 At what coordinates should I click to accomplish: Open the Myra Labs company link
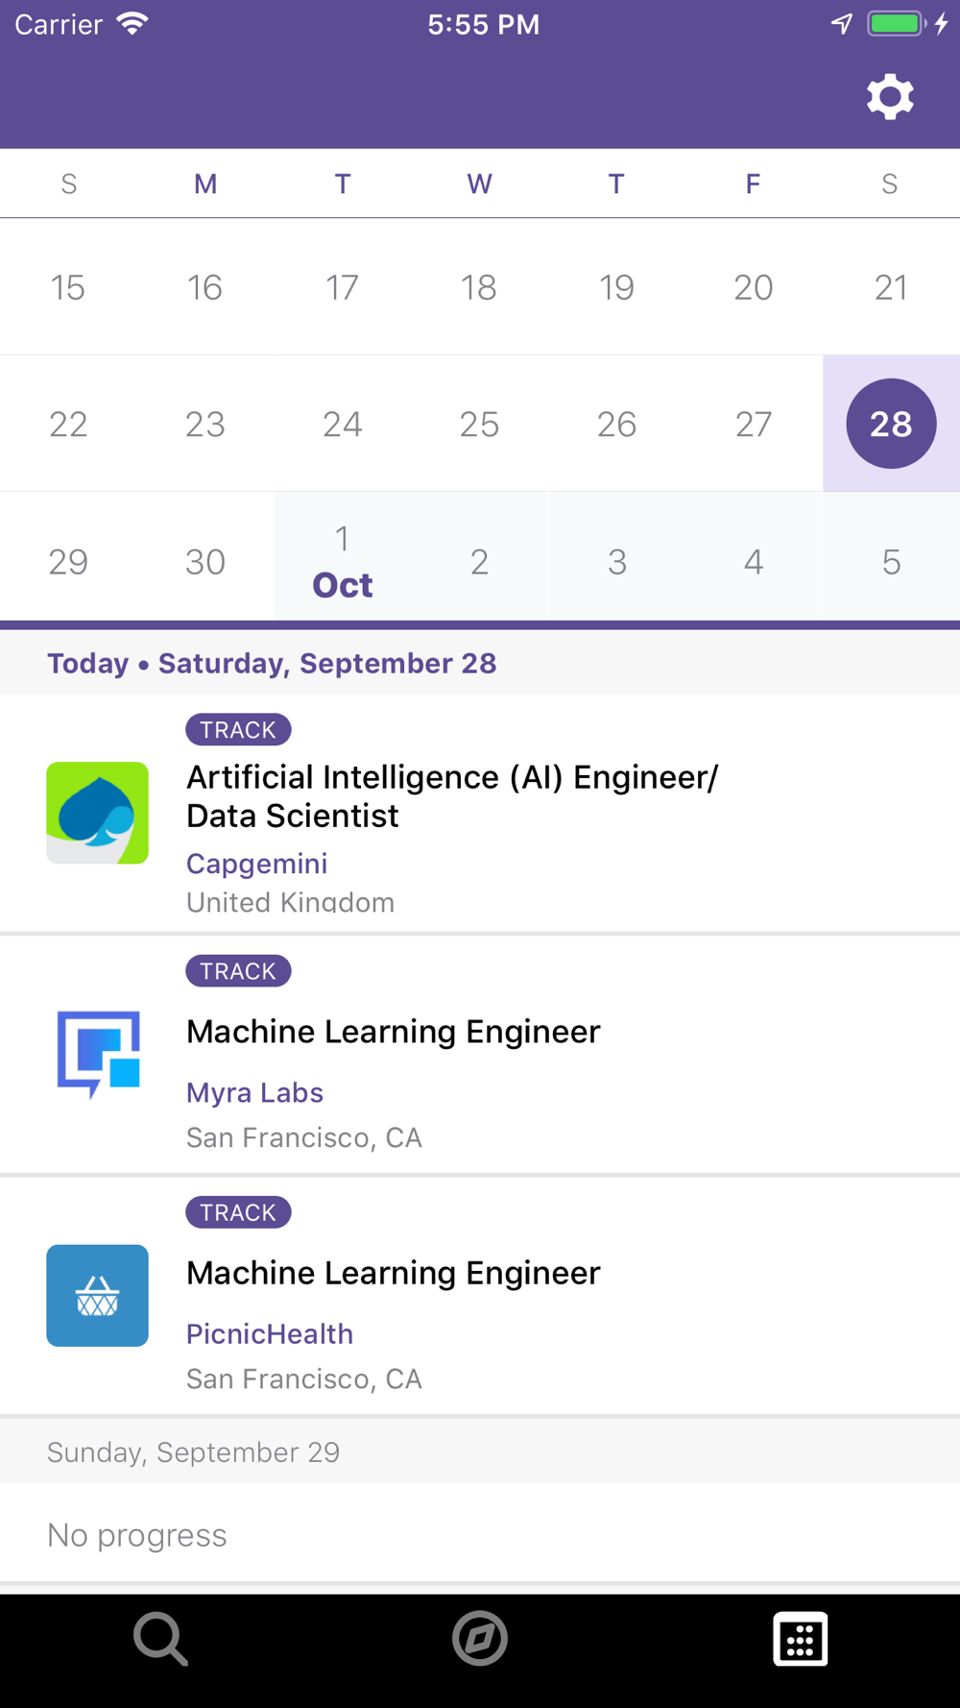(x=254, y=1092)
